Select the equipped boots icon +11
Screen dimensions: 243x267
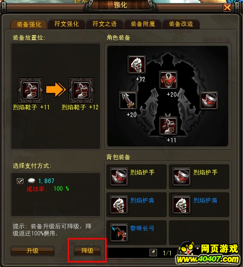[168, 126]
